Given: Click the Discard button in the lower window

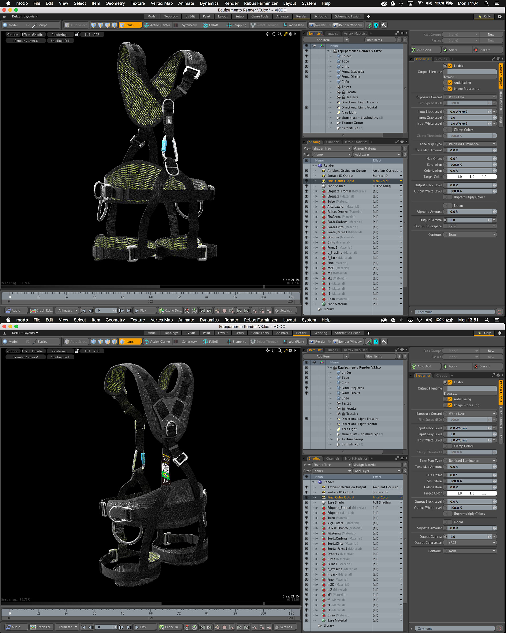Looking at the screenshot, I should pos(485,366).
